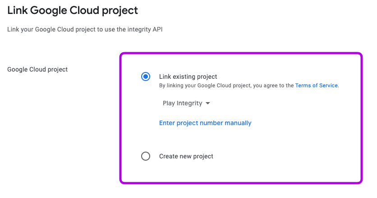Open the Terms of Service link
Screen dimensions: 377x198
316,85
